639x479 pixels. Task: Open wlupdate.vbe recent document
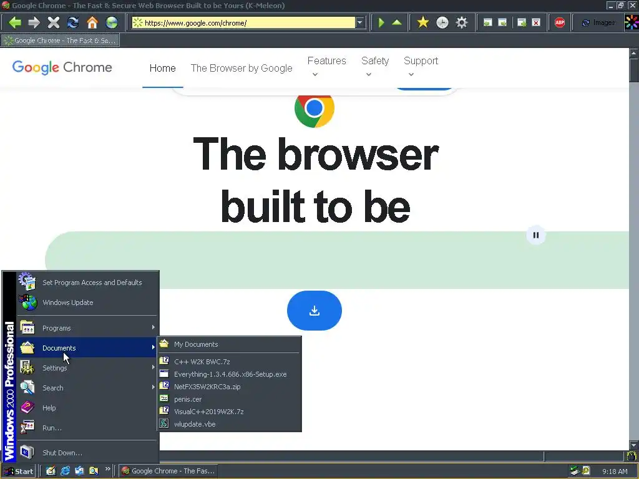[x=230, y=424]
